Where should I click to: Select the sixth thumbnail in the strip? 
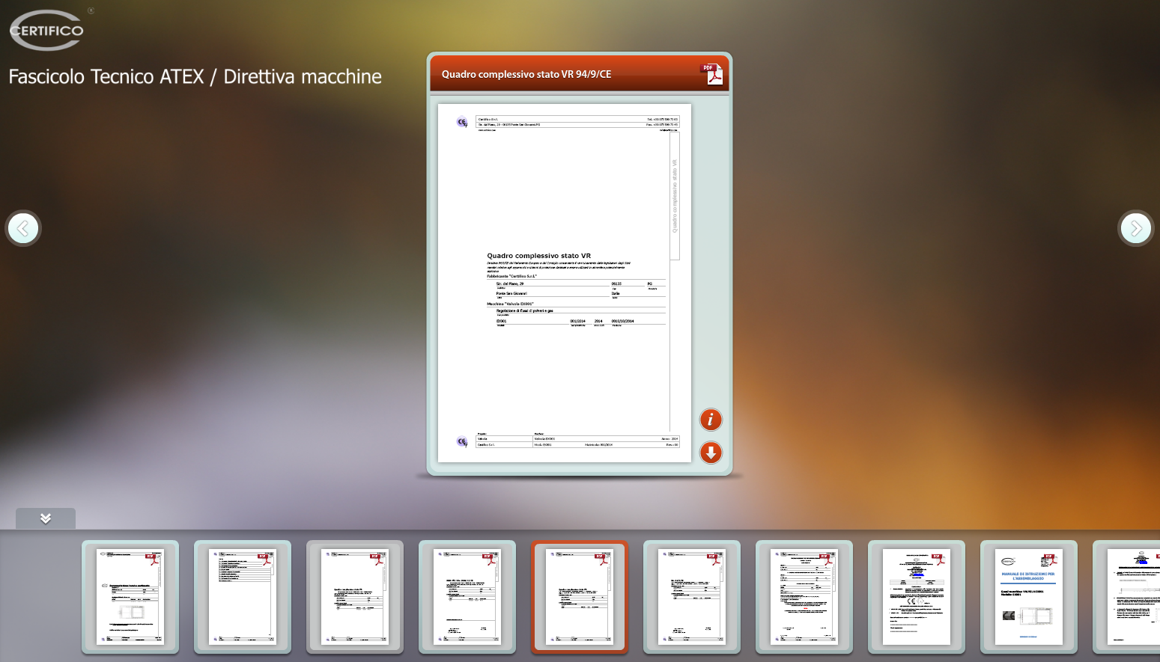692,597
